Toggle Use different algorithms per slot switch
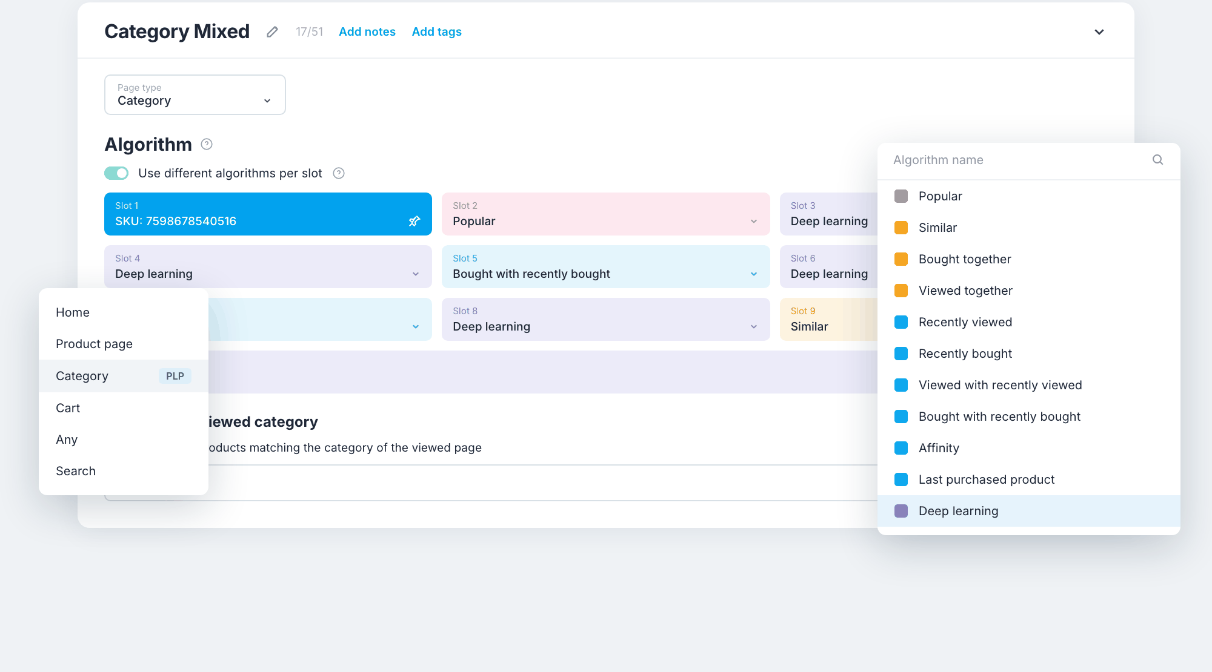 click(116, 173)
